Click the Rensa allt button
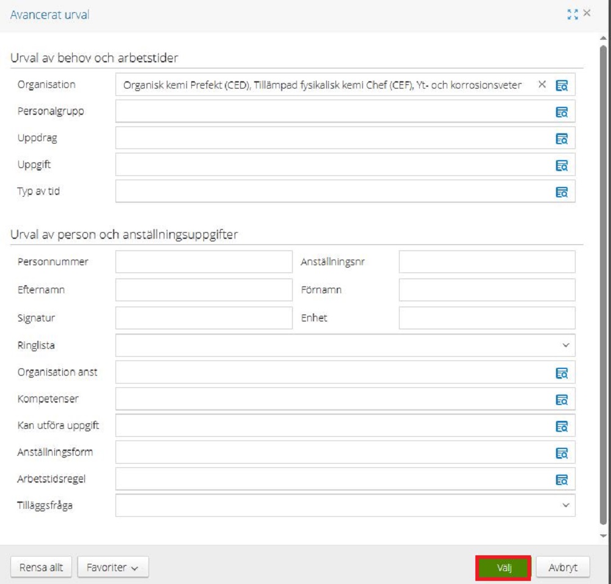The height and width of the screenshot is (584, 611). point(41,568)
